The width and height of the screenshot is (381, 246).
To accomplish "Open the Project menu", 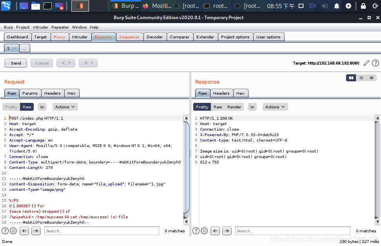I will 23,27.
